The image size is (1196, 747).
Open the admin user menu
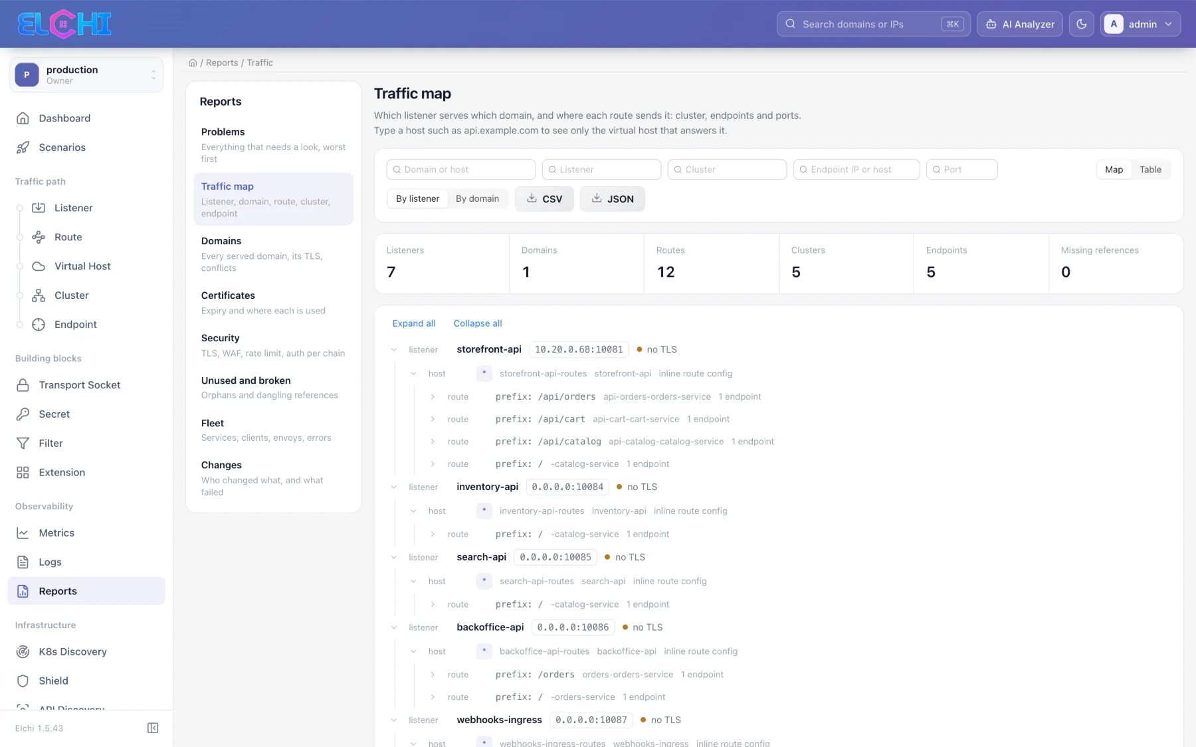1141,24
